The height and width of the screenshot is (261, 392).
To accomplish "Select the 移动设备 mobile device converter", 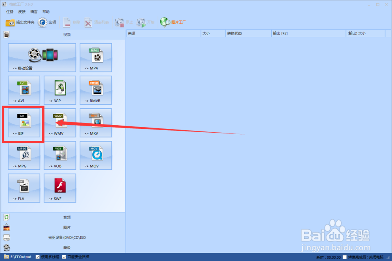I will point(42,58).
